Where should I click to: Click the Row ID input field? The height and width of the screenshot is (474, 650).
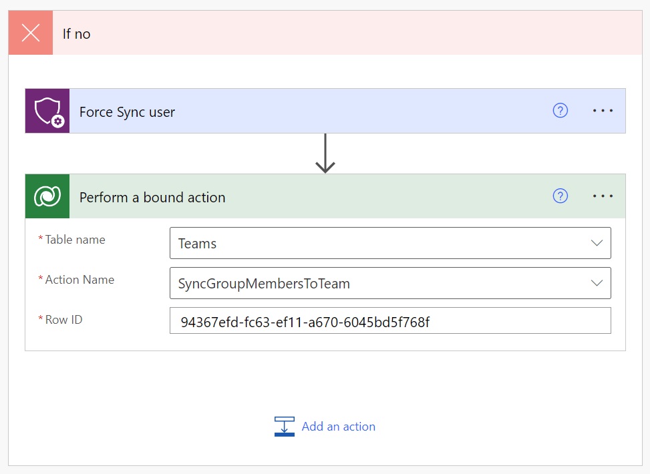click(x=390, y=320)
